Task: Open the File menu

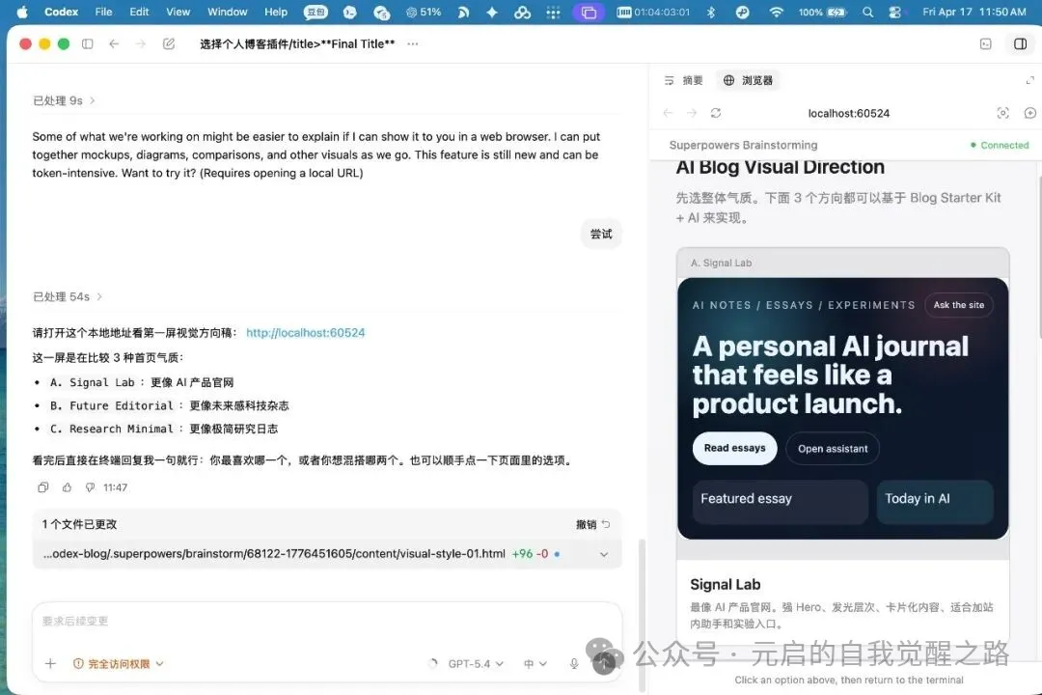Action: (x=103, y=12)
